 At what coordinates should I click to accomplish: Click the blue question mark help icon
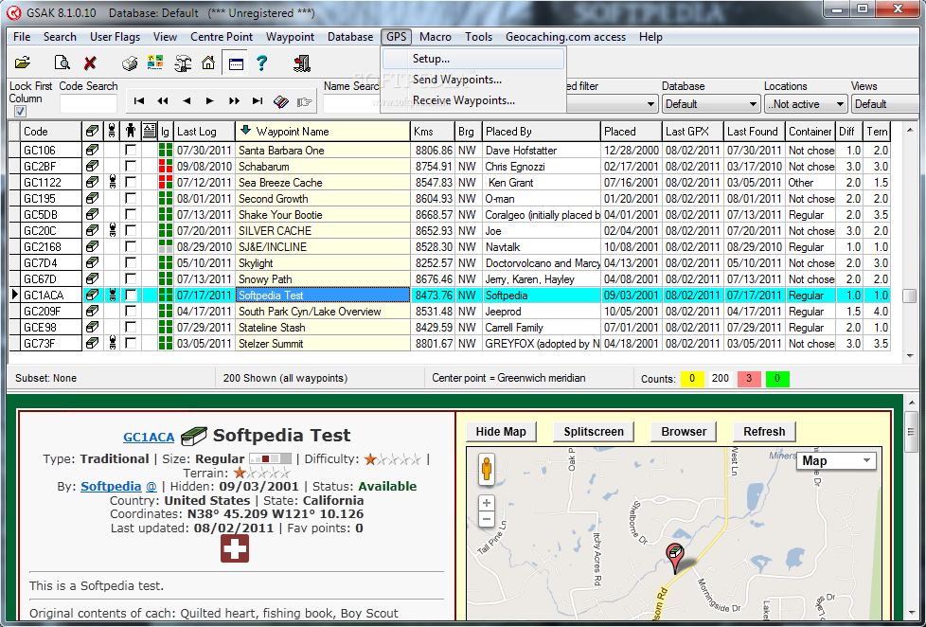tap(261, 63)
